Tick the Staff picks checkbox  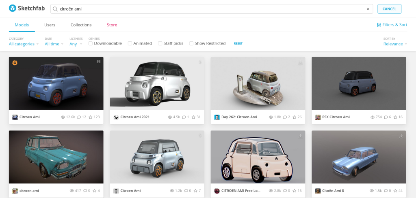tap(160, 43)
